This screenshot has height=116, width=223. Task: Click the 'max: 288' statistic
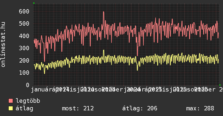point(200,109)
